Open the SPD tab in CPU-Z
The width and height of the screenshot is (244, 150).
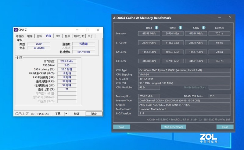coord(58,36)
